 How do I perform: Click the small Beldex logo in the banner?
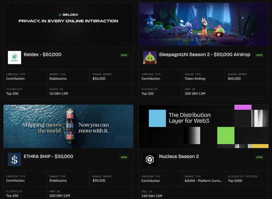(x=60, y=15)
